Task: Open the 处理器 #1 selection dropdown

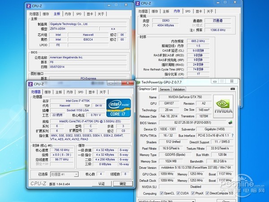Action: coord(64,174)
